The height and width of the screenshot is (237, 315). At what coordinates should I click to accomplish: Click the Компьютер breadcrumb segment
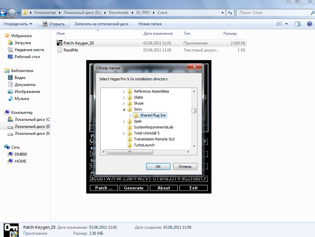click(x=45, y=13)
